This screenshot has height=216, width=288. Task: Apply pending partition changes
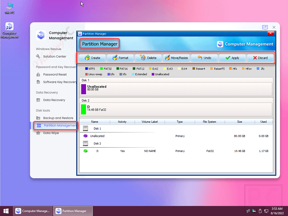point(232,58)
